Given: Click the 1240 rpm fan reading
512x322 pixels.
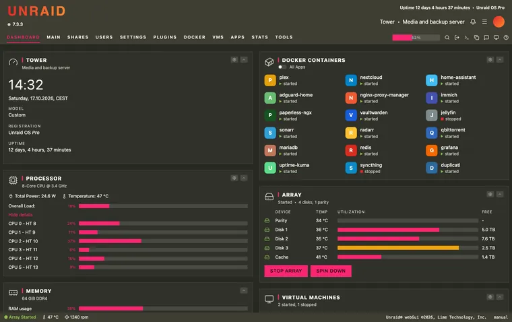Looking at the screenshot, I should tap(76, 317).
